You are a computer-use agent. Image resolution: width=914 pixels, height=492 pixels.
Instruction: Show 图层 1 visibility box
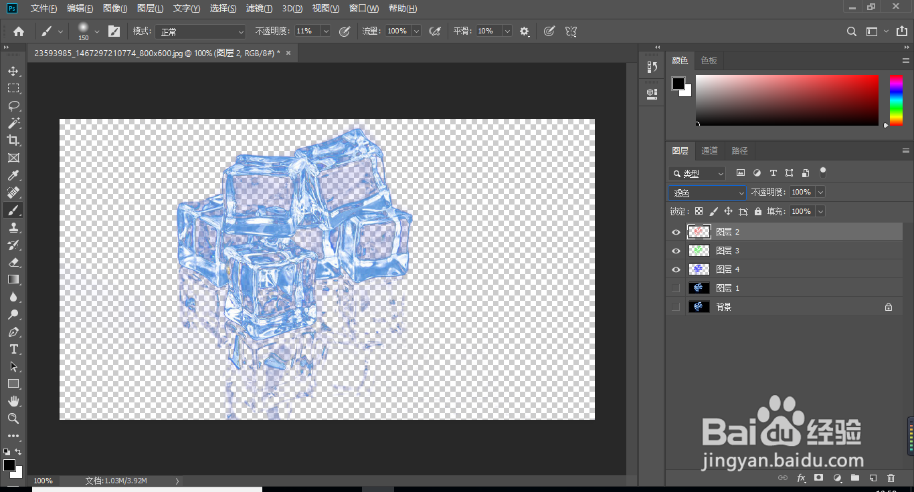coord(676,288)
